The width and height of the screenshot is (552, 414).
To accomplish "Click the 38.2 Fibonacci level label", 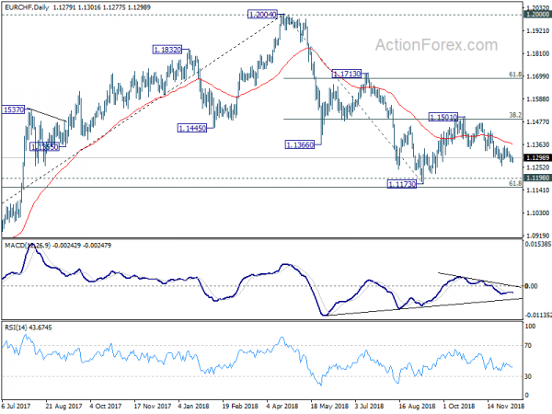I will (x=515, y=115).
